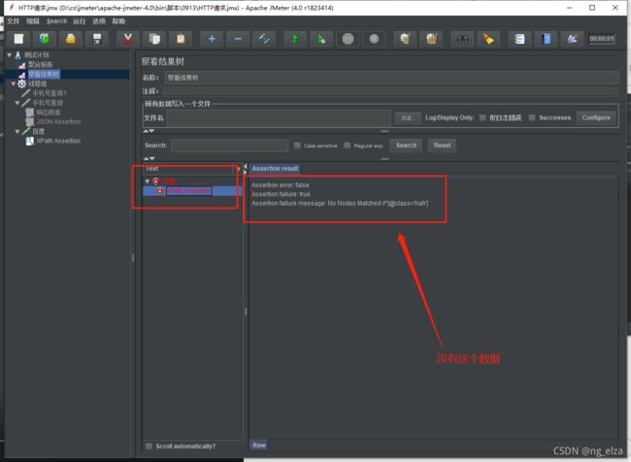
Task: Click the Help toolbar icon
Action: tap(547, 39)
